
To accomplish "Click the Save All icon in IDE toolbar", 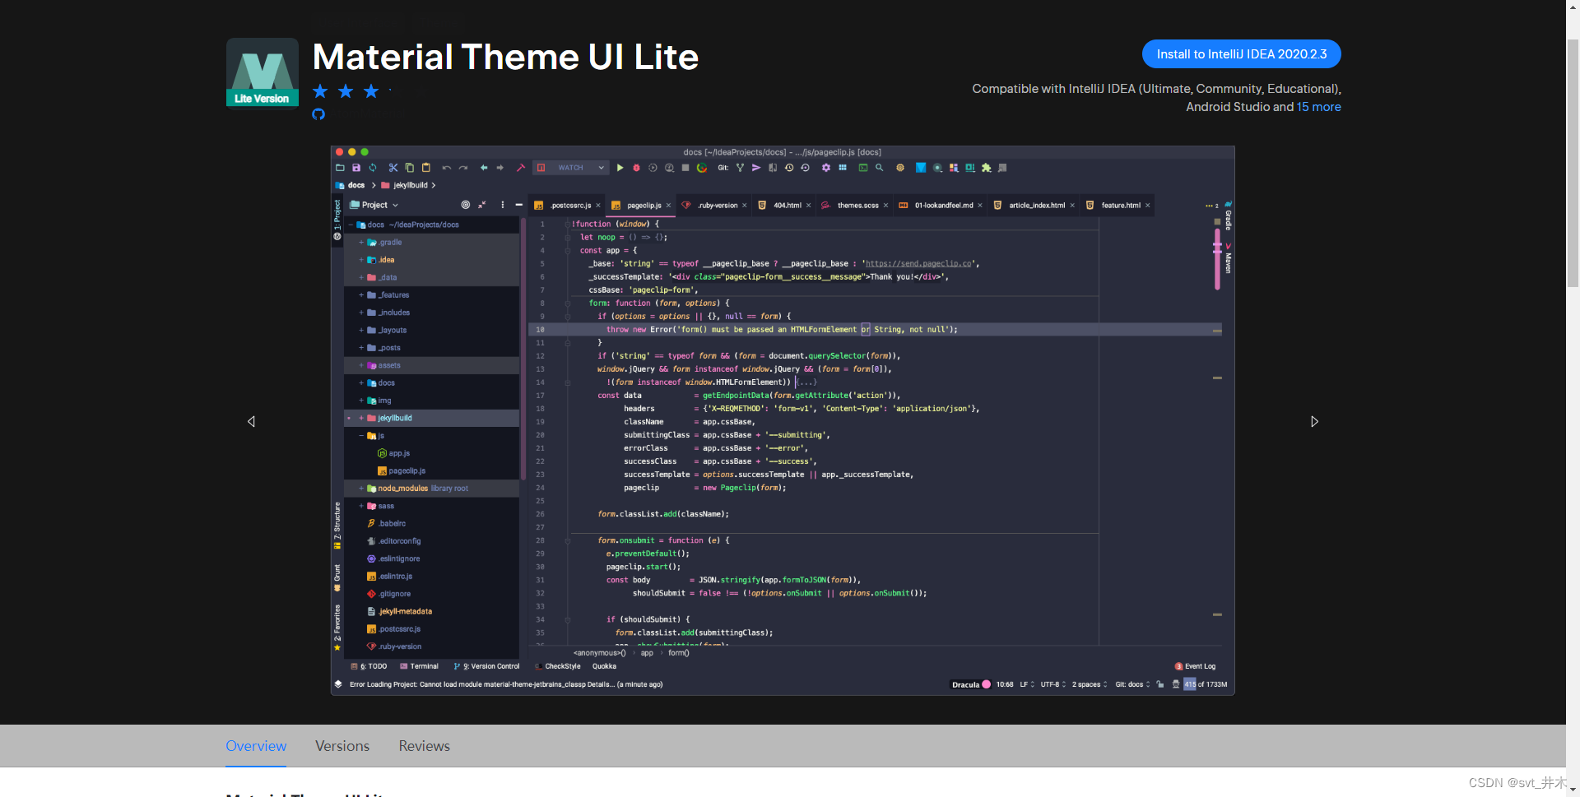I will pyautogui.click(x=356, y=168).
